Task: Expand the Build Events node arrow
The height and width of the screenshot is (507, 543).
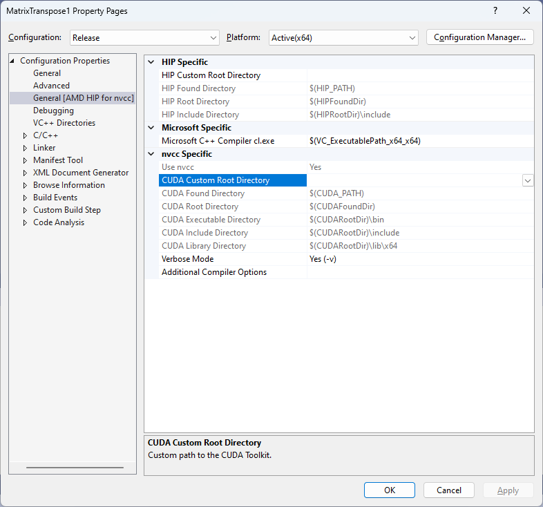Action: tap(26, 198)
